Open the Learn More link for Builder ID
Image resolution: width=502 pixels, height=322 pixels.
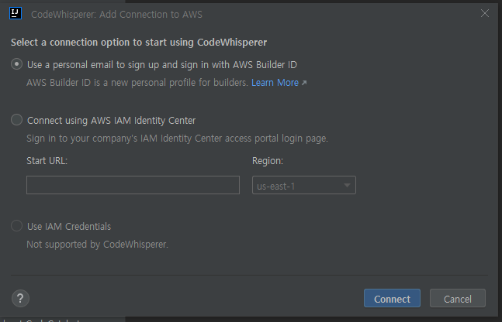coord(275,82)
